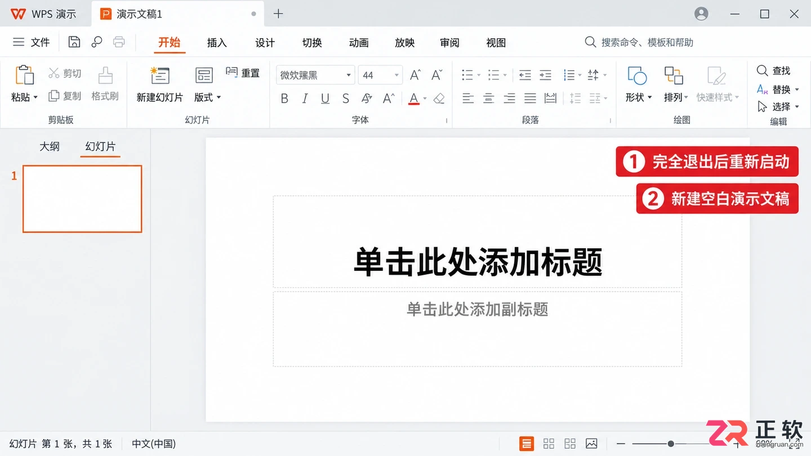The image size is (811, 456).
Task: Open the 文件 file menu
Action: (x=32, y=42)
